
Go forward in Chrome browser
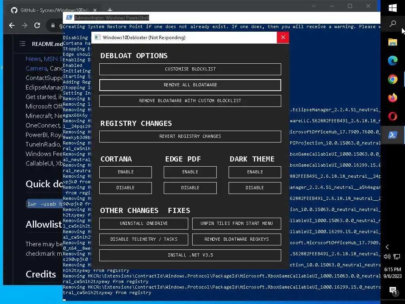[x=25, y=25]
